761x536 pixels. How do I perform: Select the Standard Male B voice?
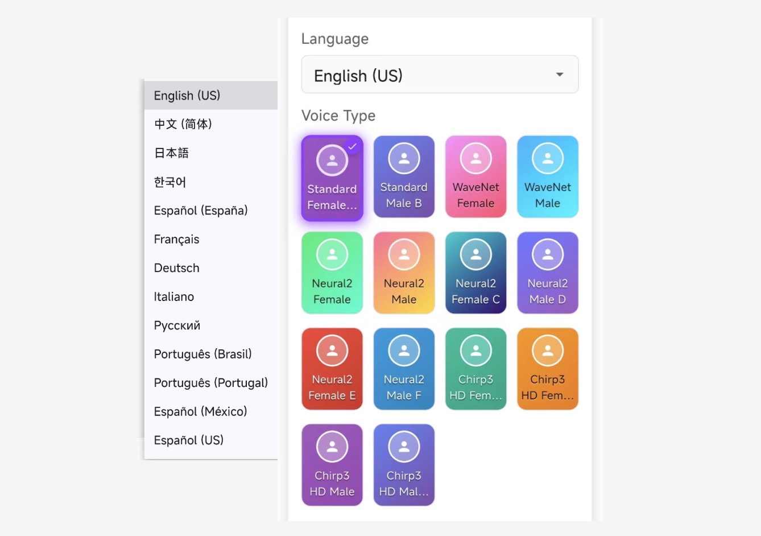click(x=404, y=176)
